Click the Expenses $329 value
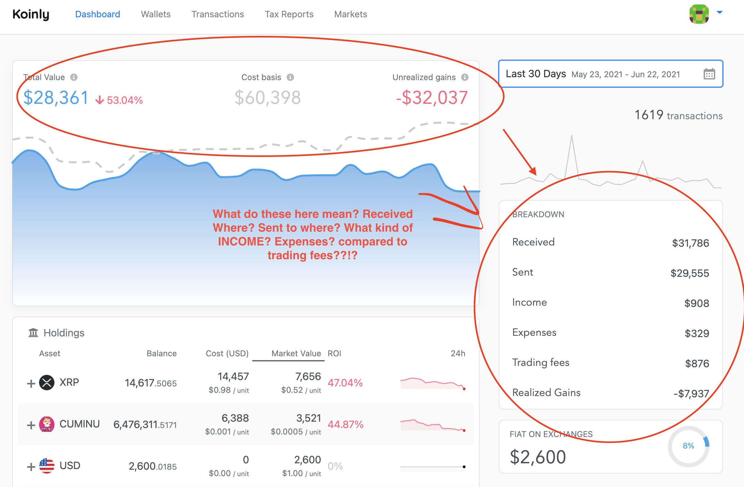Viewport: 744px width, 487px height. (x=697, y=333)
